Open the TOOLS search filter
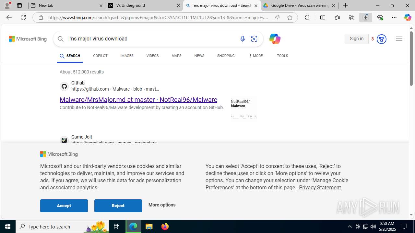 coord(282,56)
